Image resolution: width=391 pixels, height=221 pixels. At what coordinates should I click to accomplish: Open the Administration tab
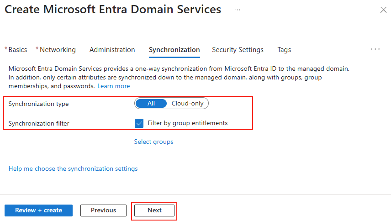pos(112,50)
